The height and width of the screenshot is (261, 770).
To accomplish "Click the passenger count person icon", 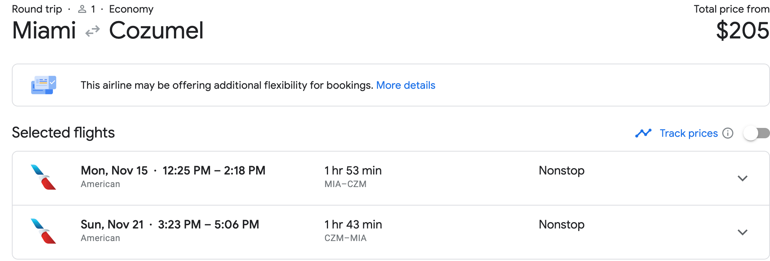I will (82, 9).
